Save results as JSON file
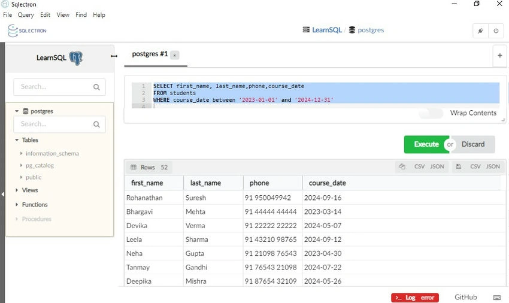 pyautogui.click(x=493, y=166)
